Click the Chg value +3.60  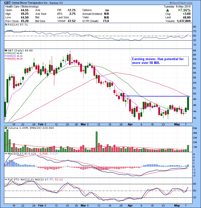coord(186,14)
